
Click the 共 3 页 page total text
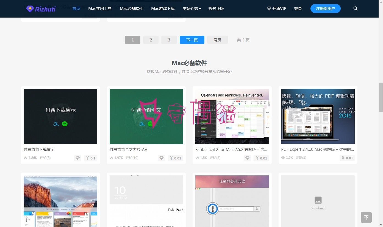[x=243, y=40]
